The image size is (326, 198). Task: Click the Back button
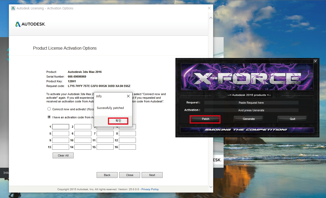[107, 175]
